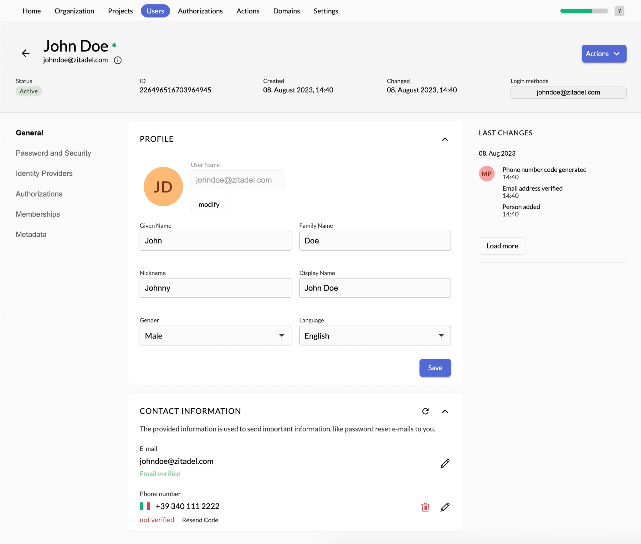Open the Gender dropdown
The width and height of the screenshot is (641, 544).
coord(215,336)
